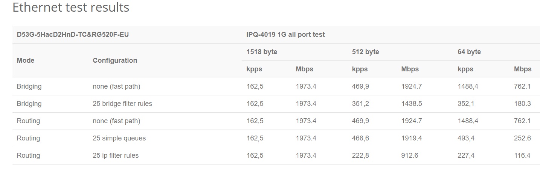Click the Ethernet test results heading
The image size is (540, 172).
pyautogui.click(x=71, y=8)
